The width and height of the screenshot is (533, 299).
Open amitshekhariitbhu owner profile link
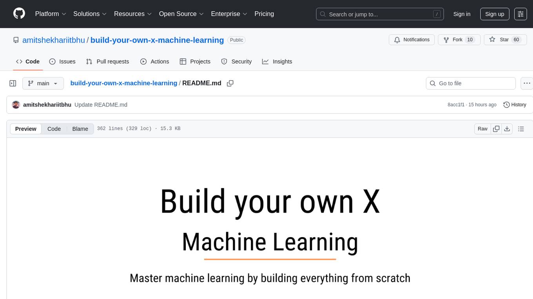click(x=54, y=40)
